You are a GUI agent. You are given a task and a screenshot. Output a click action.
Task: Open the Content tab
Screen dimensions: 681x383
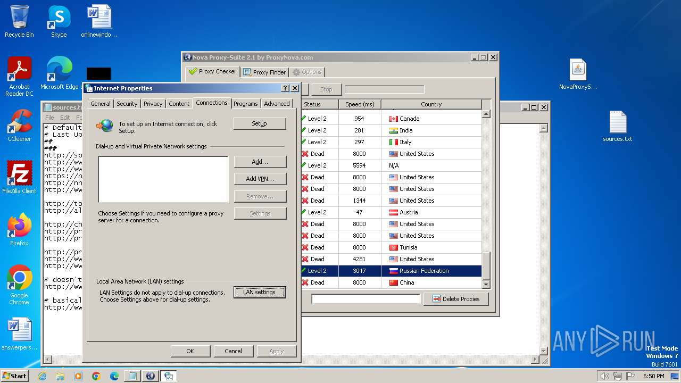coord(179,104)
